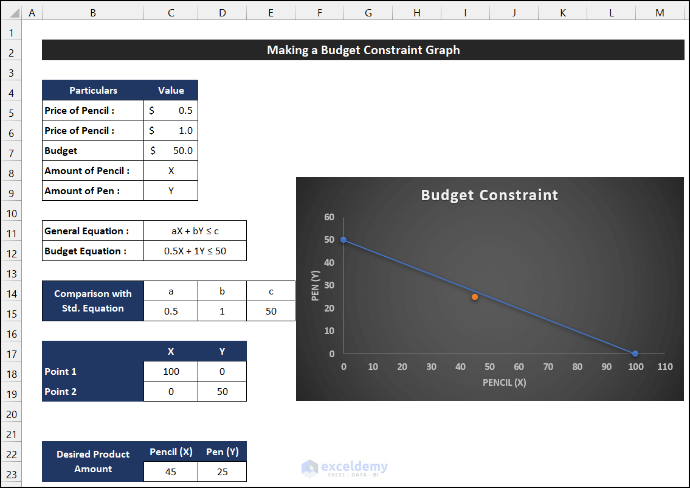
Task: Select the 'PEN (Y)' vertical axis title
Action: 315,285
